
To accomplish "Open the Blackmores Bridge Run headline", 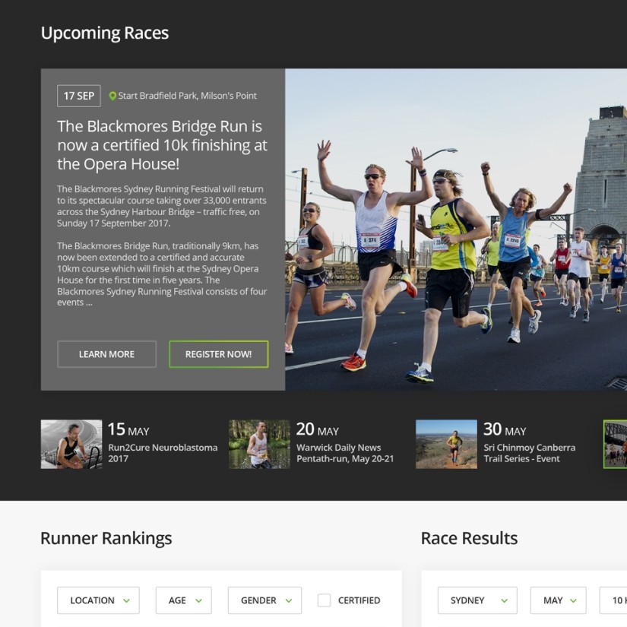I will (x=162, y=144).
